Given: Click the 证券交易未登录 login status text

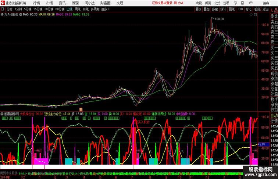Looking at the screenshot, I should [162, 3].
